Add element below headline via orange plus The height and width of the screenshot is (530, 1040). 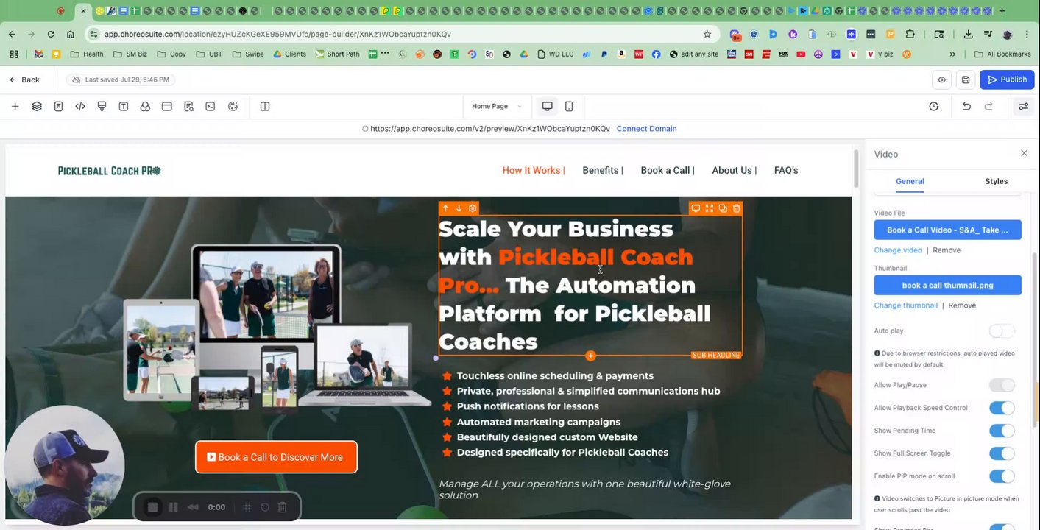[590, 356]
